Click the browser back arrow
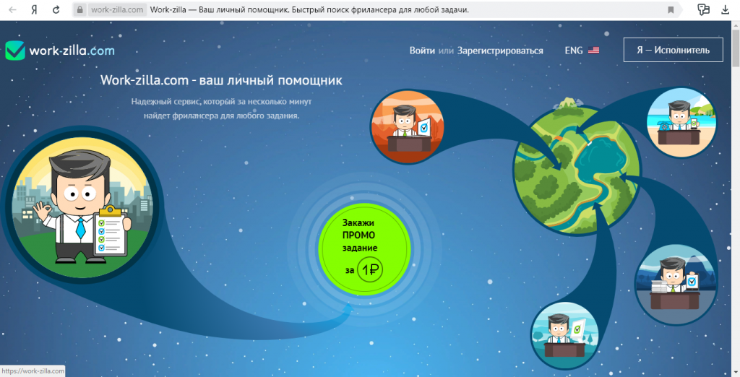 click(12, 10)
